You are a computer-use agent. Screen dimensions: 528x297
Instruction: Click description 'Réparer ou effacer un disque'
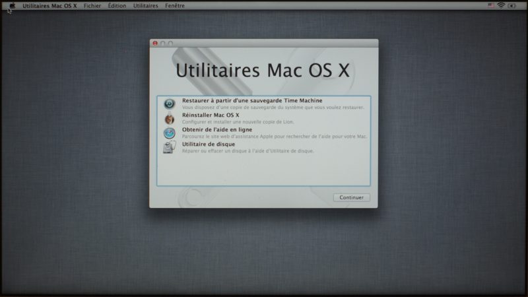(x=248, y=151)
